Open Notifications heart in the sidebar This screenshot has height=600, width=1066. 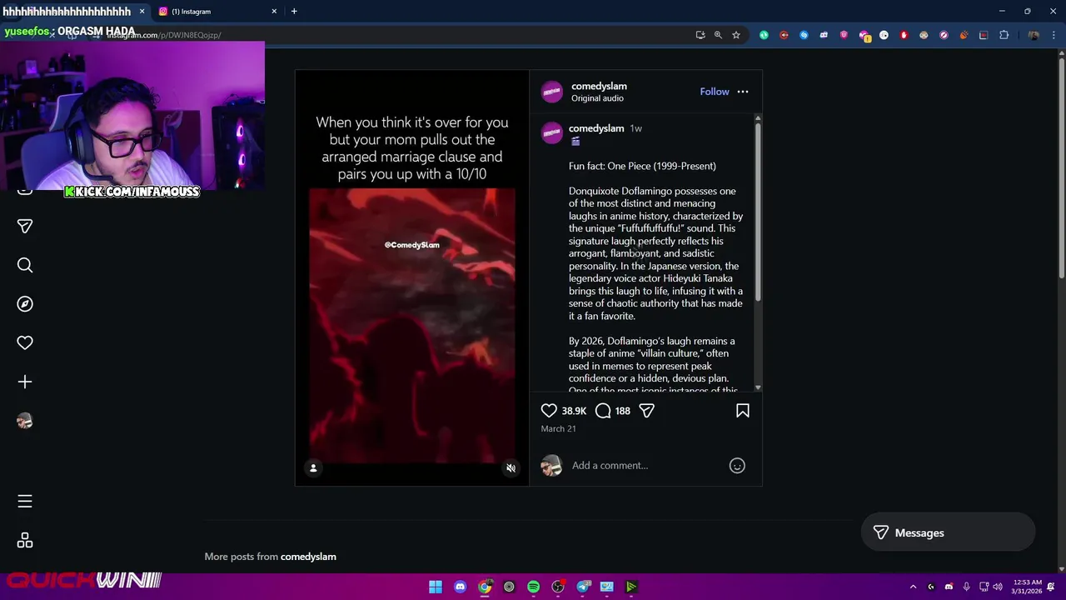click(25, 342)
